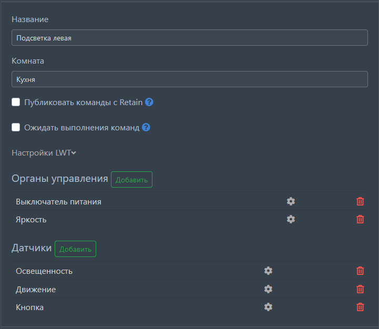The width and height of the screenshot is (379, 329).
Task: Delete the Освещенность sensor
Action: click(360, 271)
